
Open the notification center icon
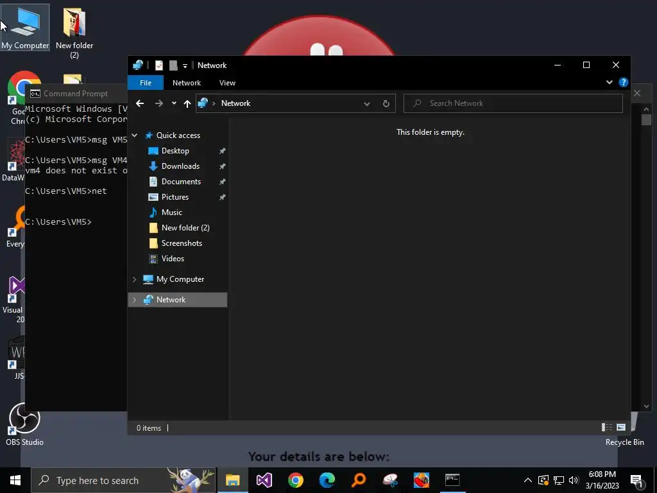coord(637,480)
